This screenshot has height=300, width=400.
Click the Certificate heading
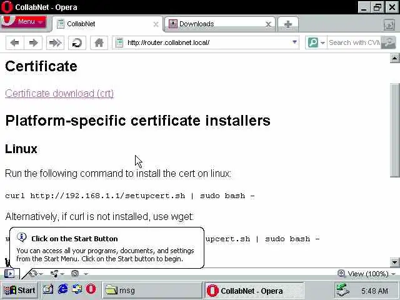click(x=41, y=66)
